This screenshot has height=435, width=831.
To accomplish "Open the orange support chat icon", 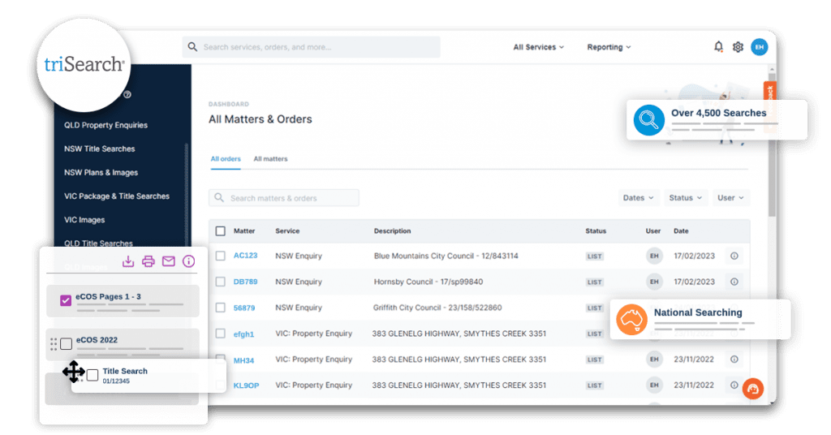I will click(753, 389).
